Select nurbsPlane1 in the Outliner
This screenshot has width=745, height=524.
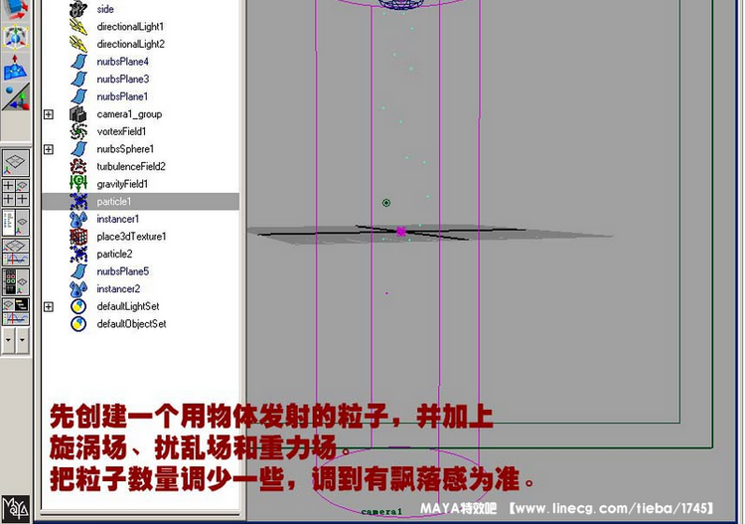[122, 96]
